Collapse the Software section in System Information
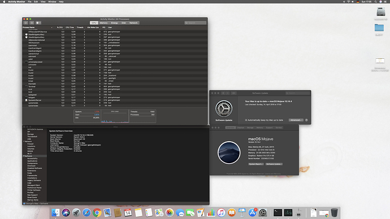This screenshot has height=219, width=390. click(x=24, y=156)
